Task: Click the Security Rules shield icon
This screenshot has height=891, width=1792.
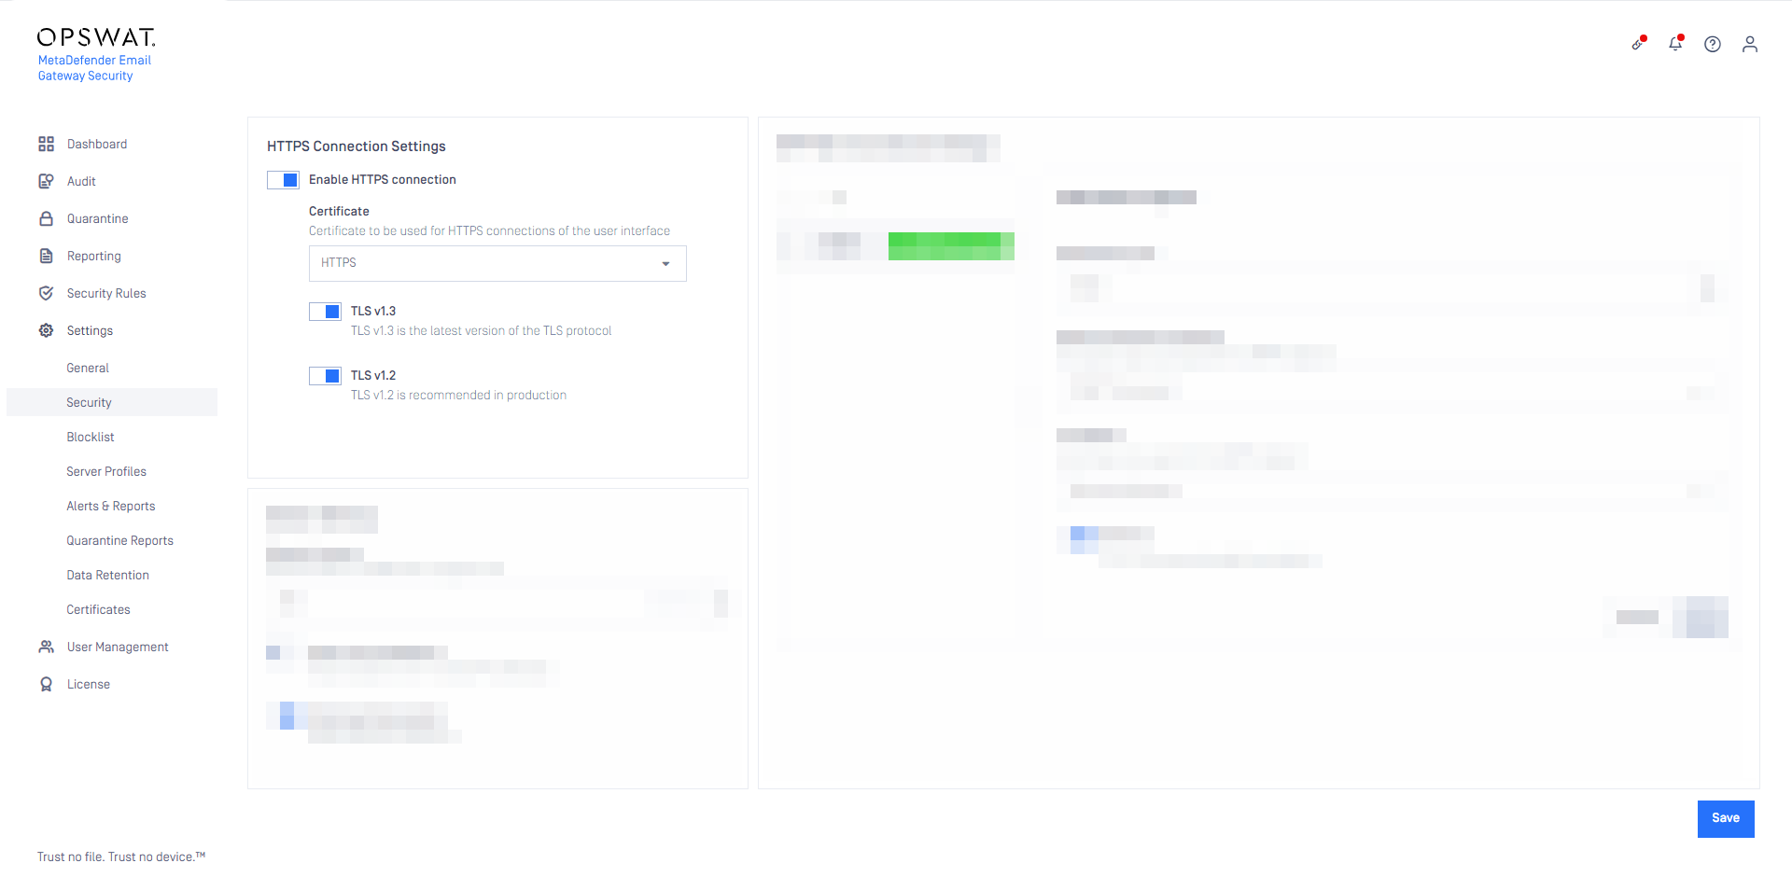Action: 46,293
